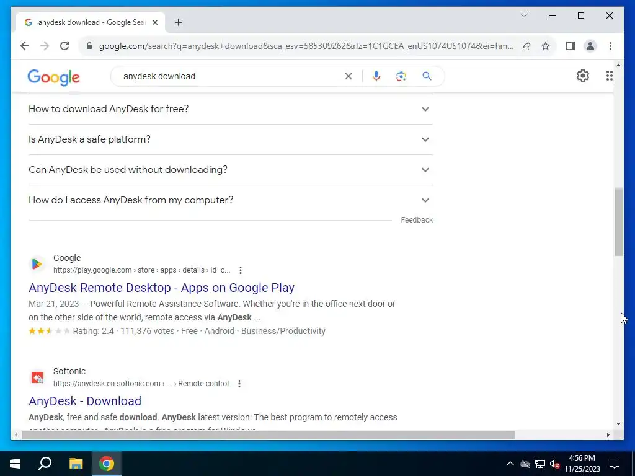Select Chrome in the taskbar
Image resolution: width=635 pixels, height=476 pixels.
coord(107,464)
